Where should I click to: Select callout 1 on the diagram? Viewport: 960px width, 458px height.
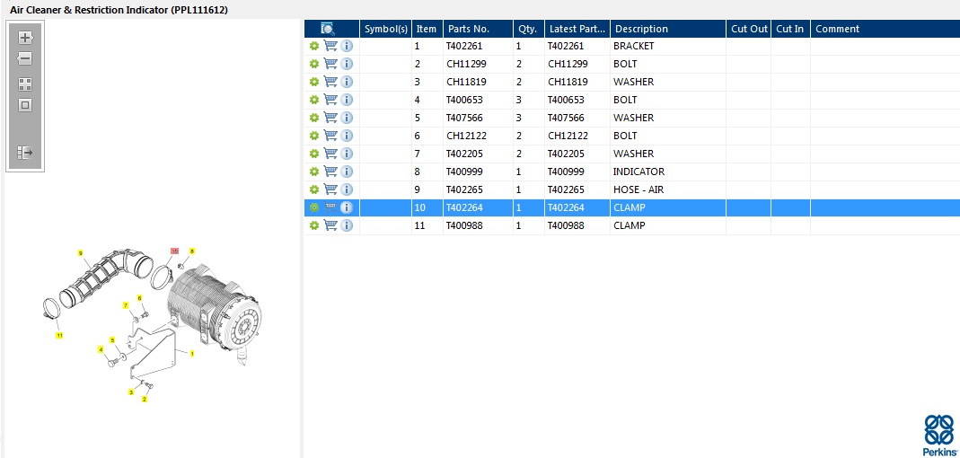[x=192, y=353]
